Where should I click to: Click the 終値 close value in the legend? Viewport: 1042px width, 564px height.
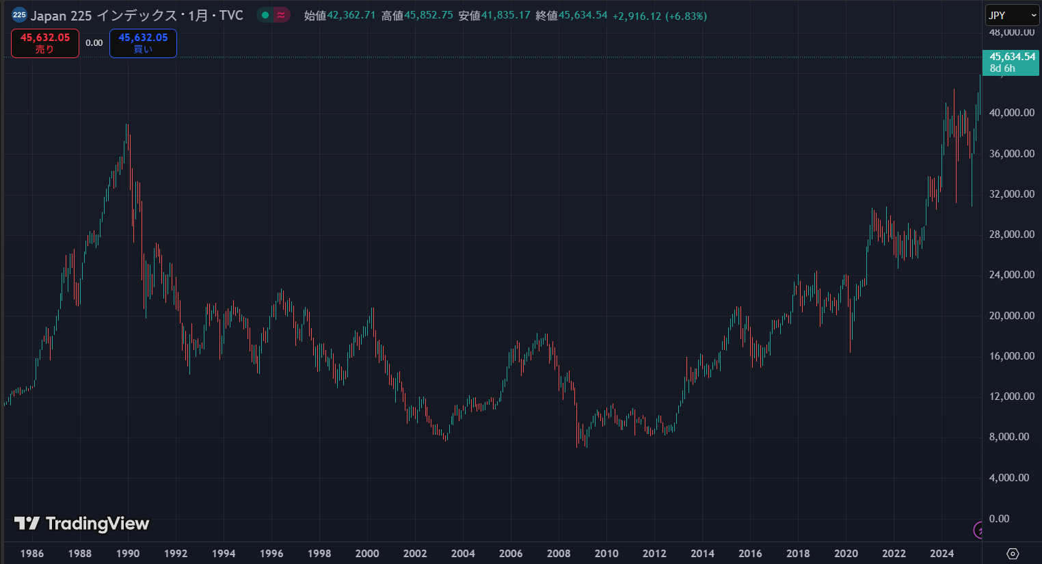[583, 15]
